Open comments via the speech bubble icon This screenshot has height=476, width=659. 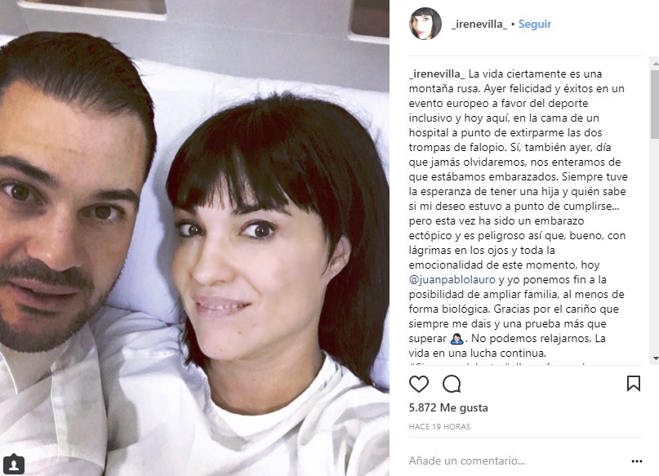(452, 384)
